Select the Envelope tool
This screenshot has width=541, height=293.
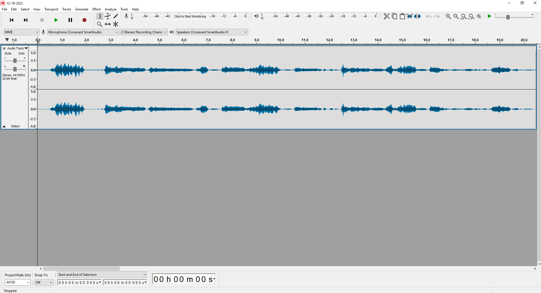(x=108, y=16)
